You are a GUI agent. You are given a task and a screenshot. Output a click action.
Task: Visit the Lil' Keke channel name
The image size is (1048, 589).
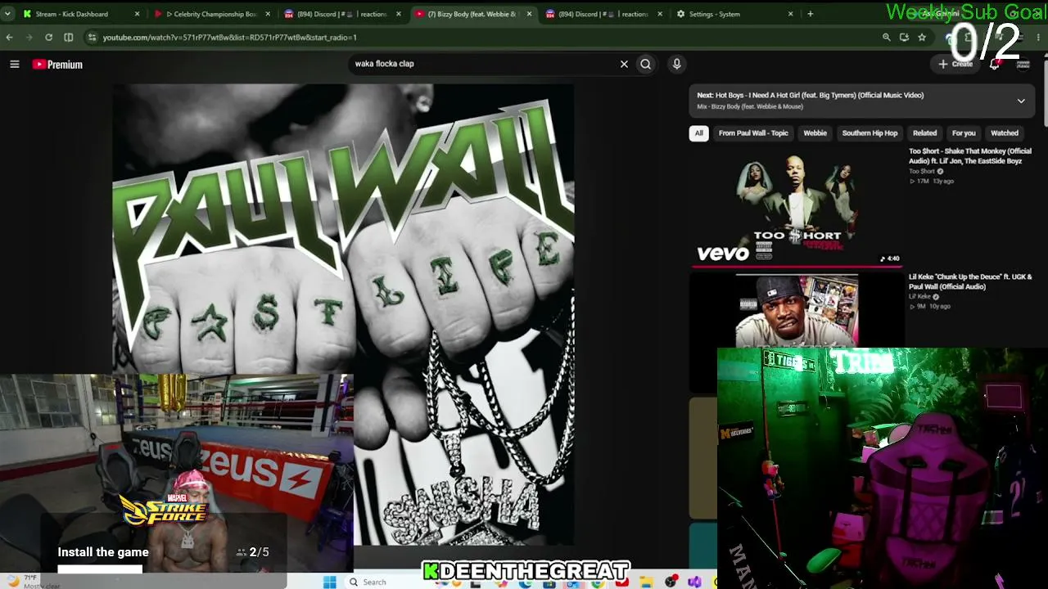click(920, 296)
